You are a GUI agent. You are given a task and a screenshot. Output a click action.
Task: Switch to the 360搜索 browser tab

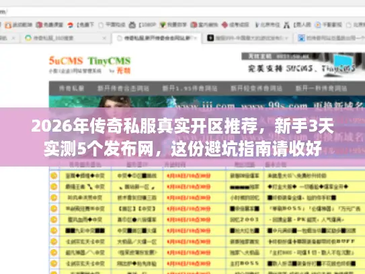click(65, 38)
